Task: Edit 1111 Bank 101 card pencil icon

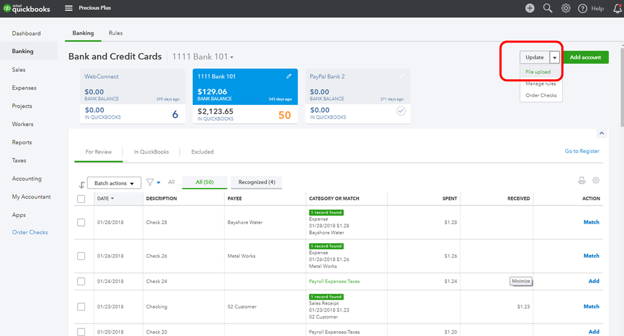Action: click(289, 76)
